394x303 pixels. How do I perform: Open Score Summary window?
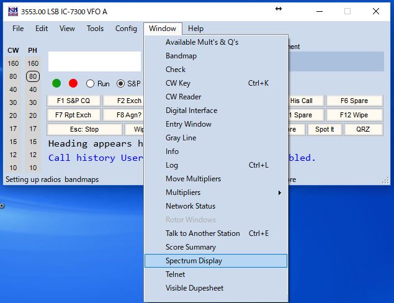point(216,247)
